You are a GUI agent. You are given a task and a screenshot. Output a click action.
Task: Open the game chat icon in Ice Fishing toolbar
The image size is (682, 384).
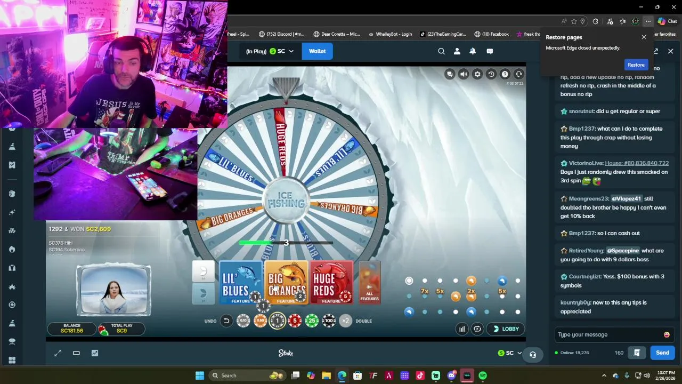[450, 74]
